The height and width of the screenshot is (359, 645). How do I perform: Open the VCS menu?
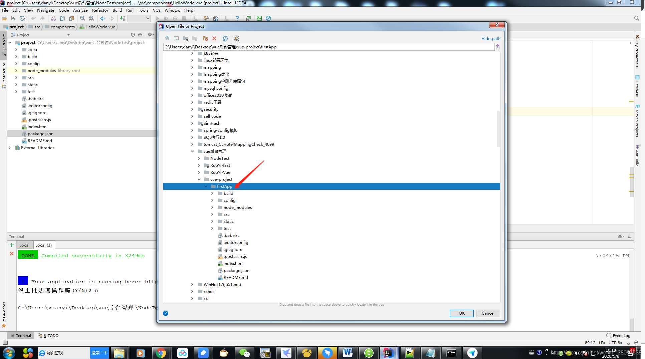(x=157, y=10)
